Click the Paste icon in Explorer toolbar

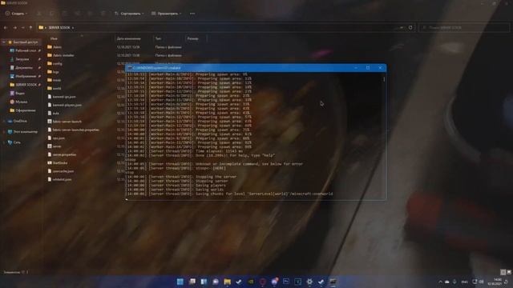(64, 14)
